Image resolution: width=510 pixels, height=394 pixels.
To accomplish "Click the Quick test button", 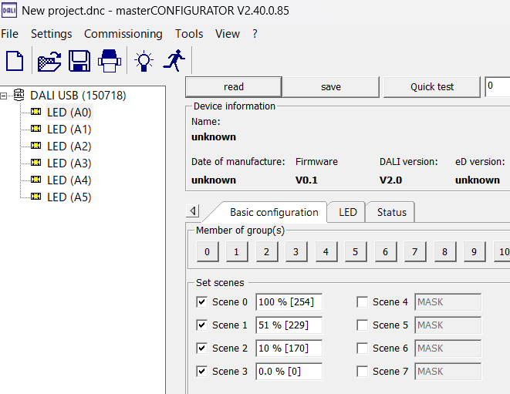I will click(431, 87).
